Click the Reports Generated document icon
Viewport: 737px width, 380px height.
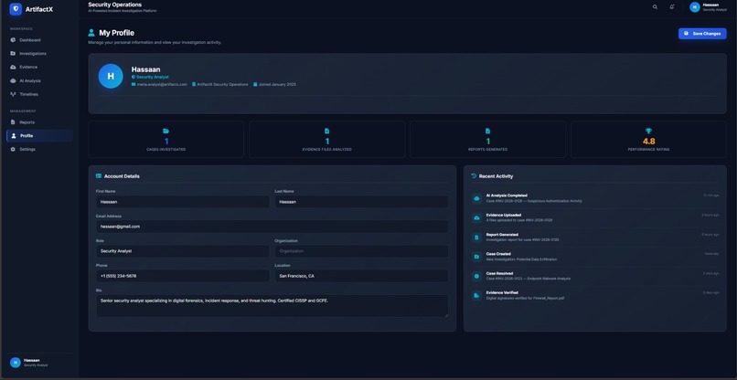[x=488, y=131]
